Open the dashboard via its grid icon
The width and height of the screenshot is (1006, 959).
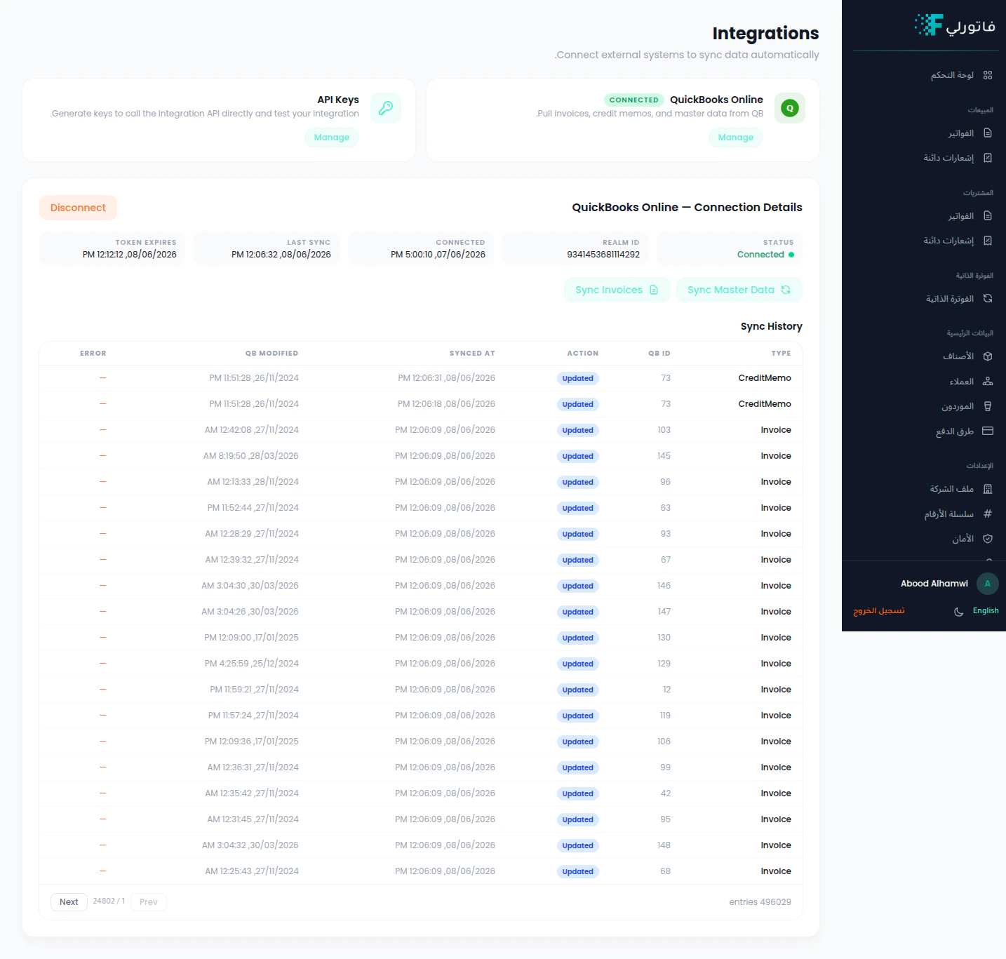(988, 75)
